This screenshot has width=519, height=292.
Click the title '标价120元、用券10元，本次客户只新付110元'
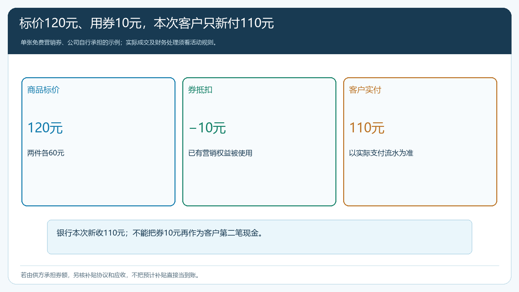click(x=147, y=23)
